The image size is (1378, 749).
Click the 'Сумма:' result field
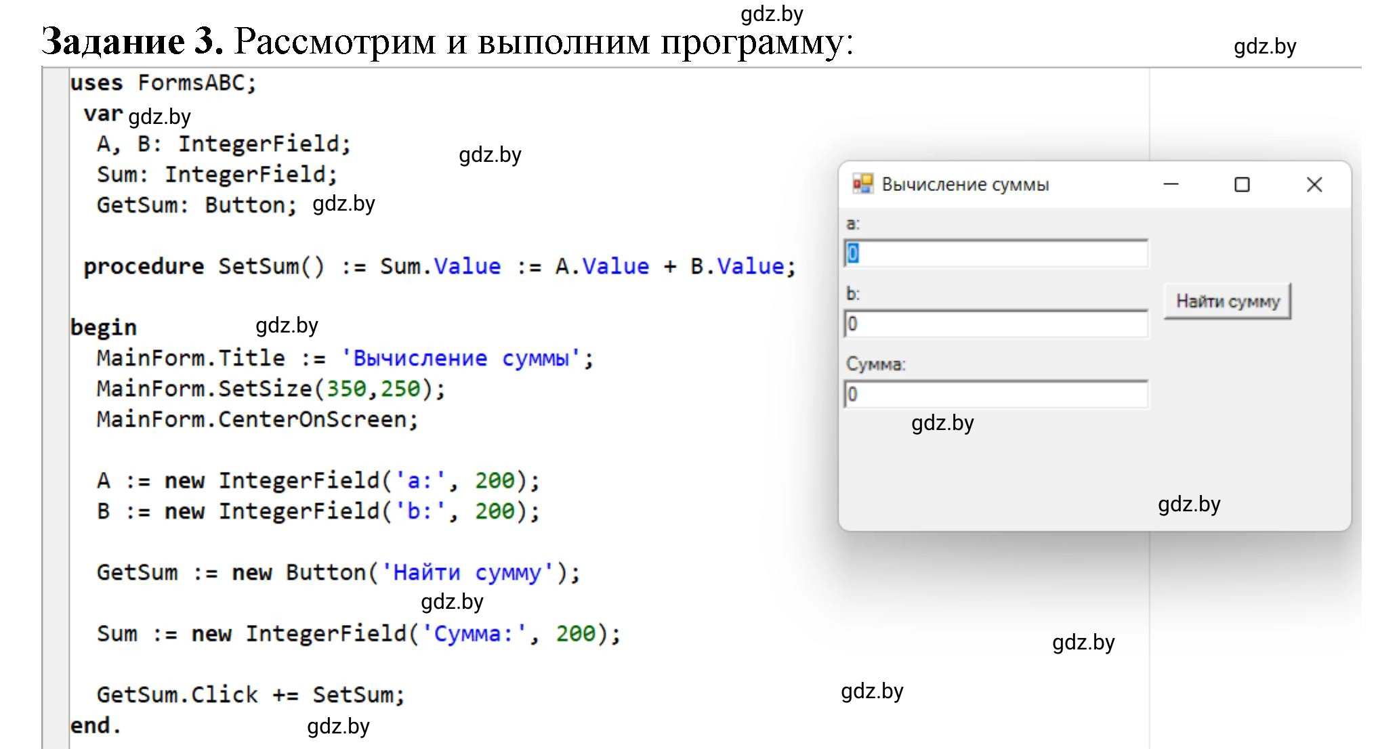pyautogui.click(x=996, y=394)
